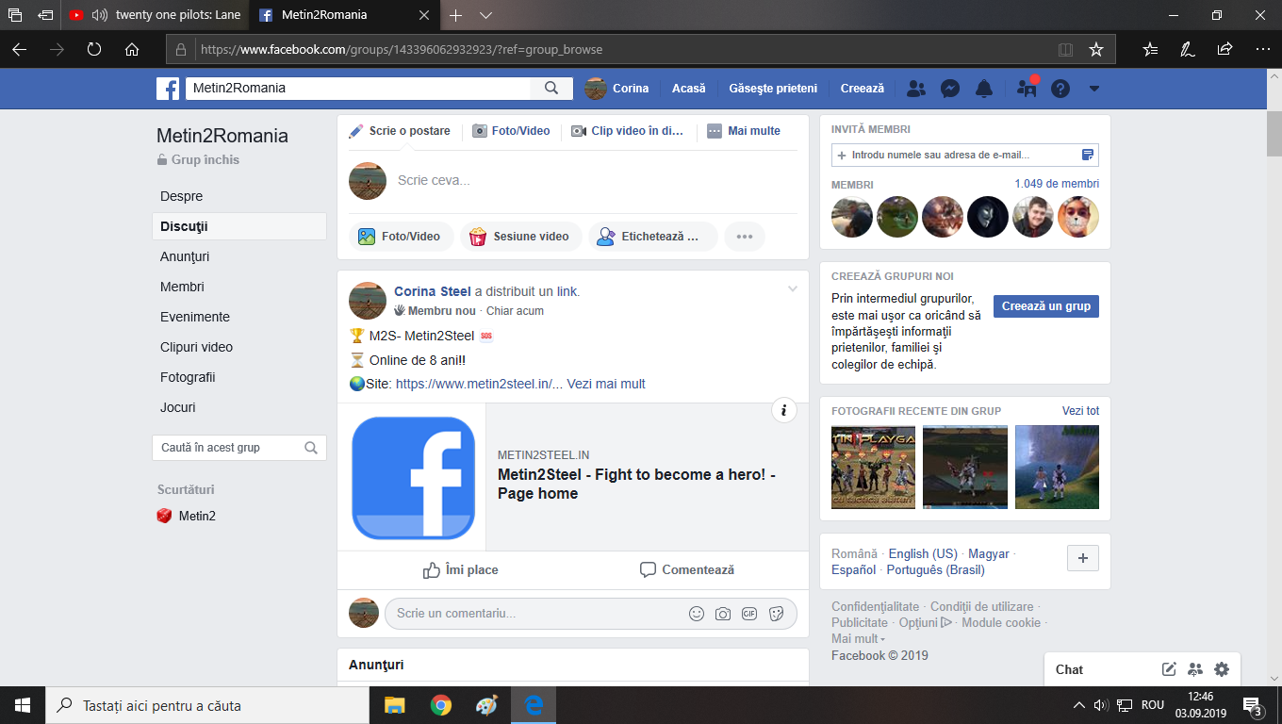Expand the account menu arrow in header

[1094, 89]
